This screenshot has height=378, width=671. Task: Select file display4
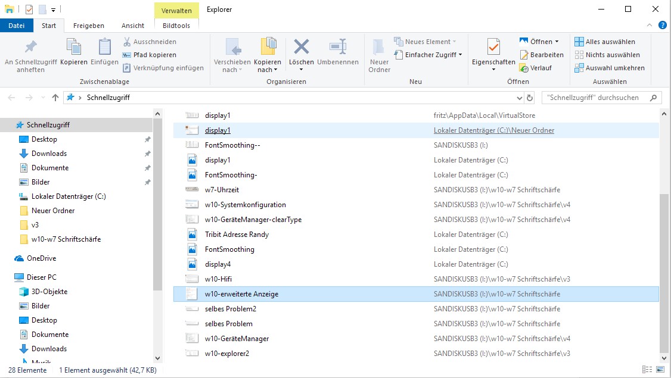[218, 264]
